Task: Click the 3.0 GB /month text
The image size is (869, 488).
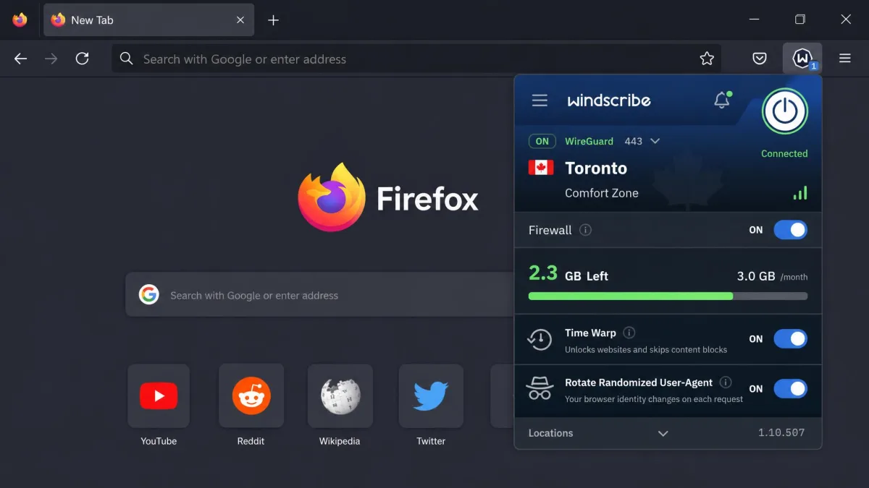Action: 772,276
